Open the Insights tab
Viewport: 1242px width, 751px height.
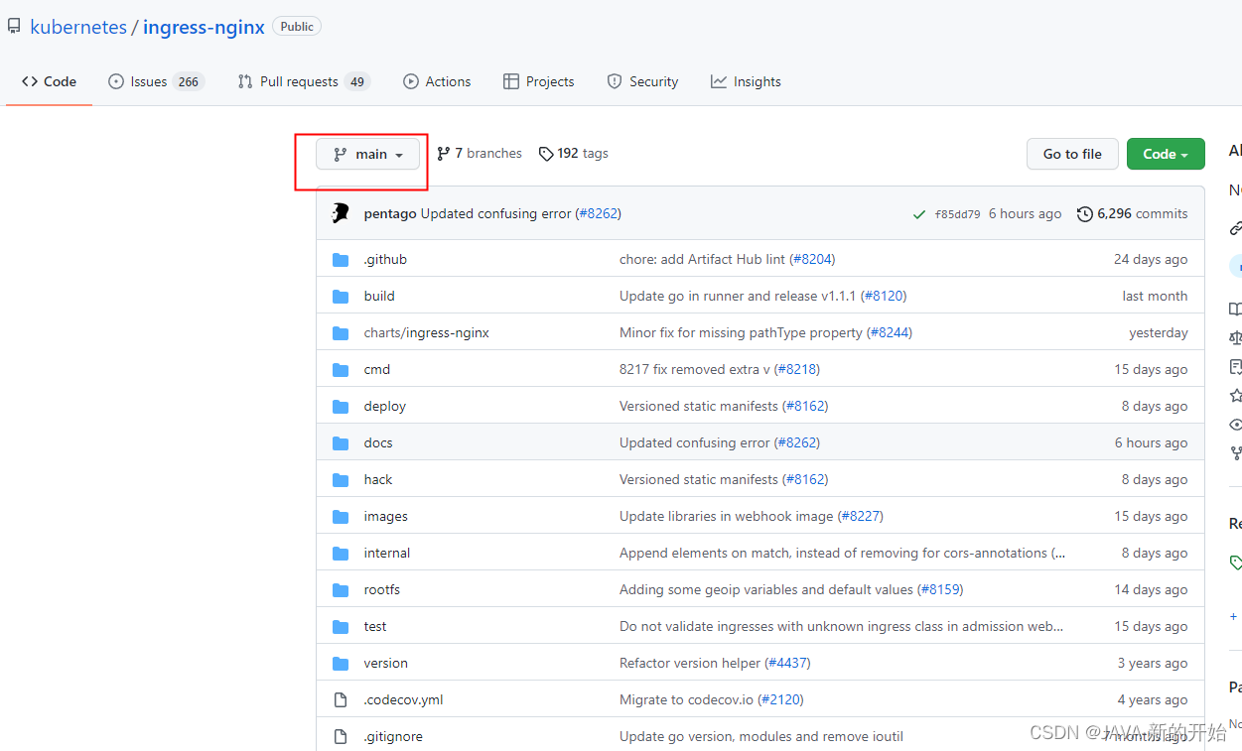(746, 81)
